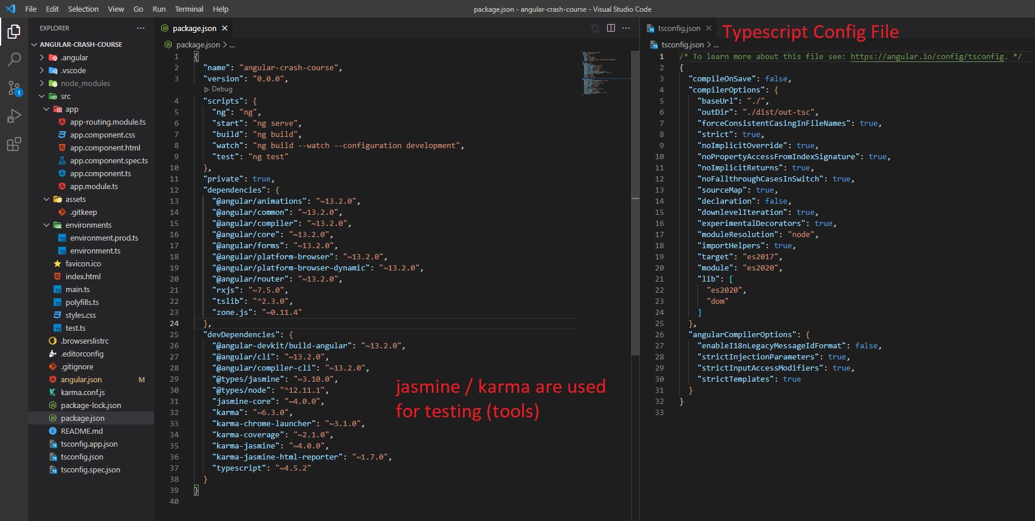
Task: Open .browserslistrc file
Action: (91, 341)
